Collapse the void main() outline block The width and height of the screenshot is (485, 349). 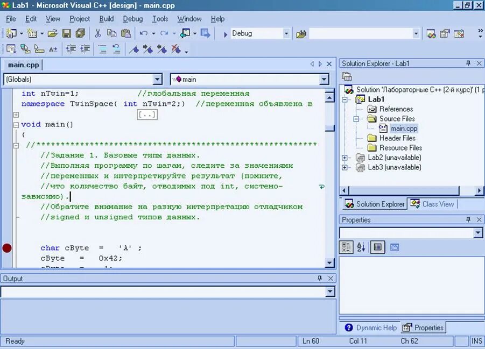(16, 125)
